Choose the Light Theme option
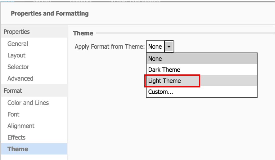This screenshot has width=275, height=160. tap(165, 81)
